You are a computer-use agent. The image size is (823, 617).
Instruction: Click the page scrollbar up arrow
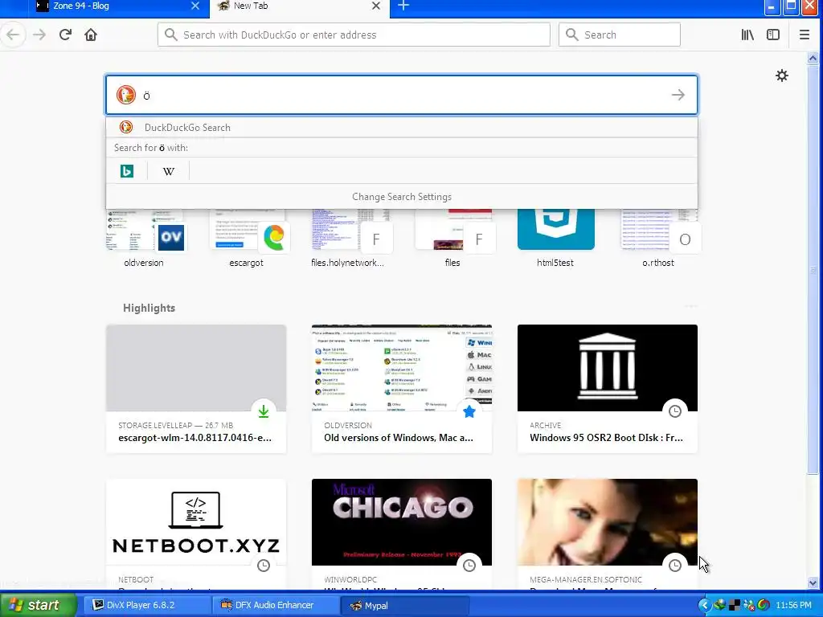(x=813, y=58)
